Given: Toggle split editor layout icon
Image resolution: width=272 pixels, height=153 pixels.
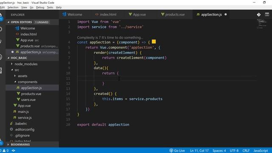Looking at the screenshot, I should tap(267, 14).
